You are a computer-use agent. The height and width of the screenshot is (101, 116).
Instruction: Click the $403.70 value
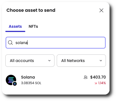[98, 77]
